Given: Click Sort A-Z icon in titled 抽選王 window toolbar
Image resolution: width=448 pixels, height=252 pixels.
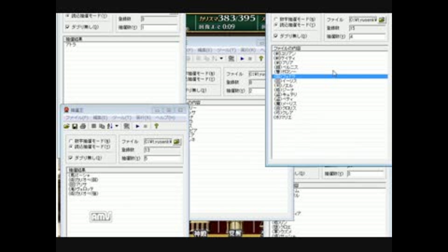Looking at the screenshot, I should (110, 126).
